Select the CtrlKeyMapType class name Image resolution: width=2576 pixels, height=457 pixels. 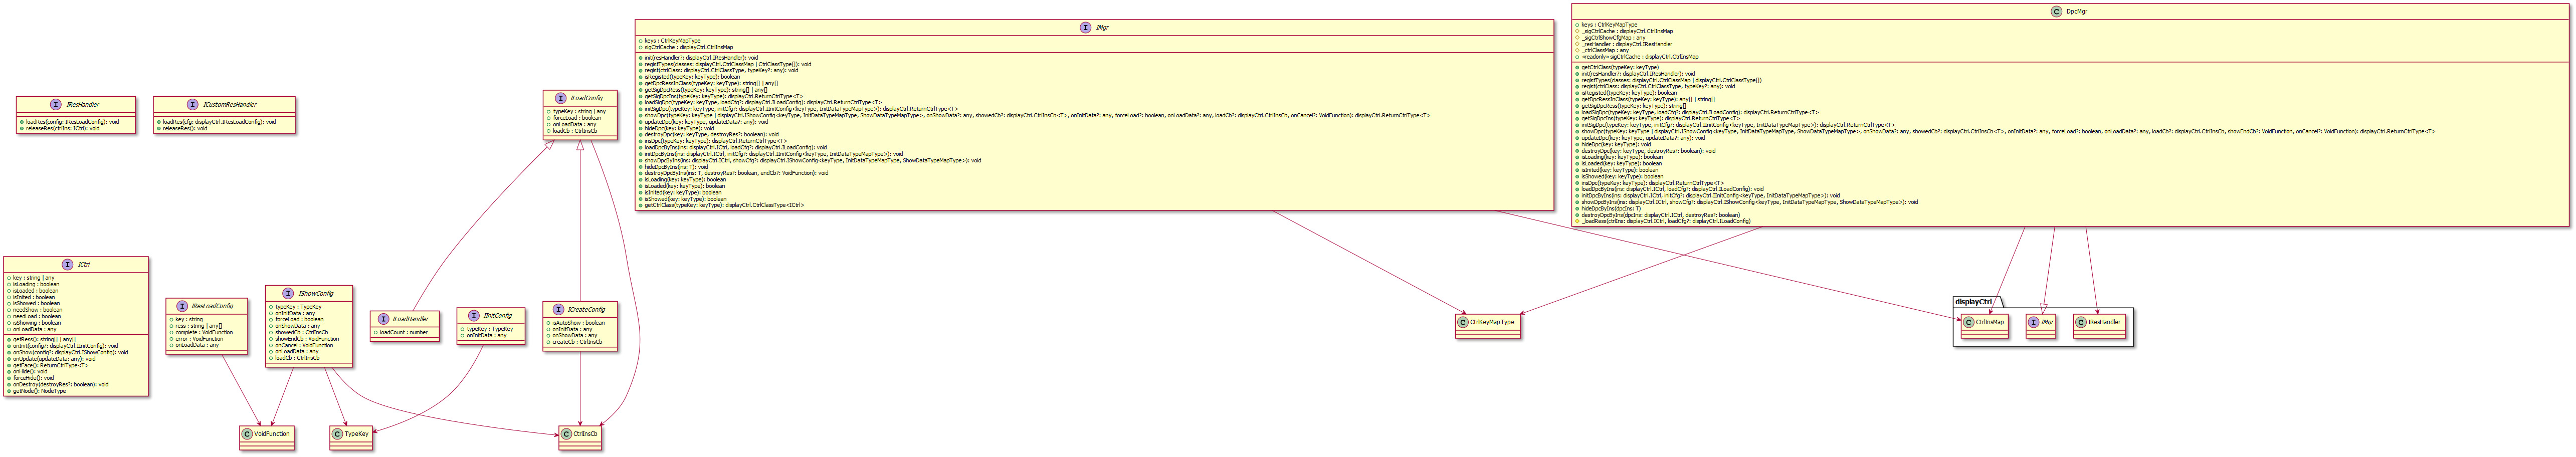coord(1493,322)
